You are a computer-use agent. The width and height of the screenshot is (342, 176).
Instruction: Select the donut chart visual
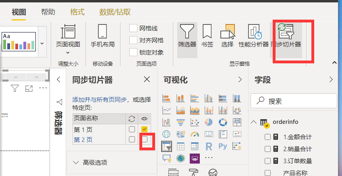click(x=223, y=122)
